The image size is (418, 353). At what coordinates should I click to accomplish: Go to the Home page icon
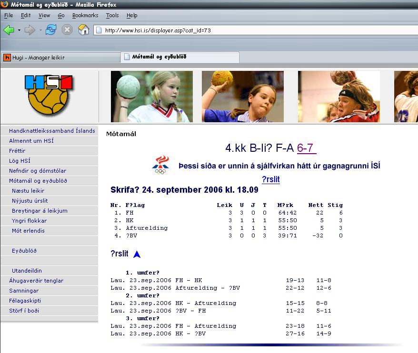coord(83,29)
